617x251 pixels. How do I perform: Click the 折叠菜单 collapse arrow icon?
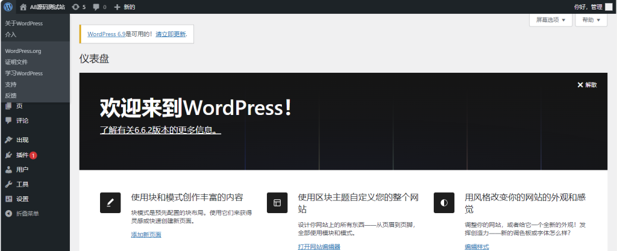8,213
